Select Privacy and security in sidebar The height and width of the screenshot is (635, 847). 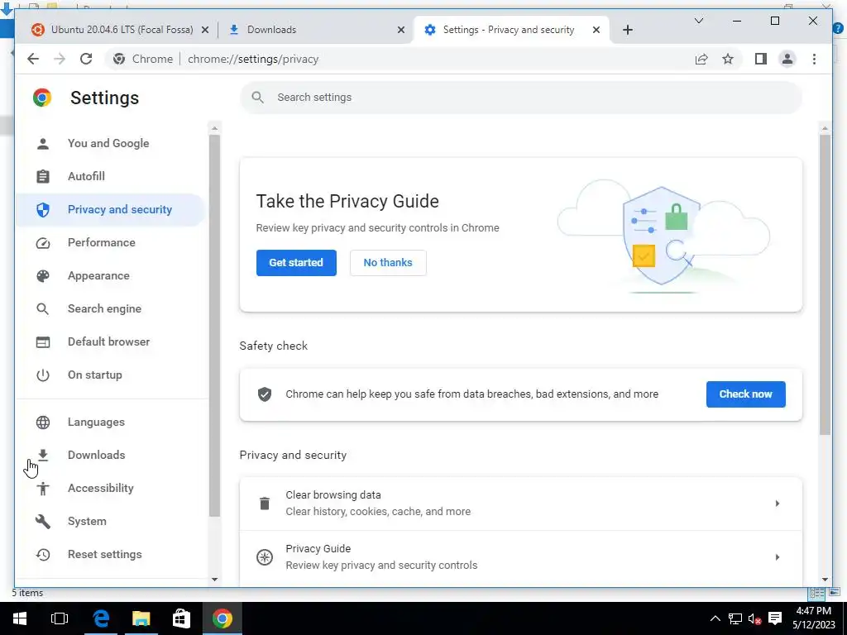[x=111, y=209]
